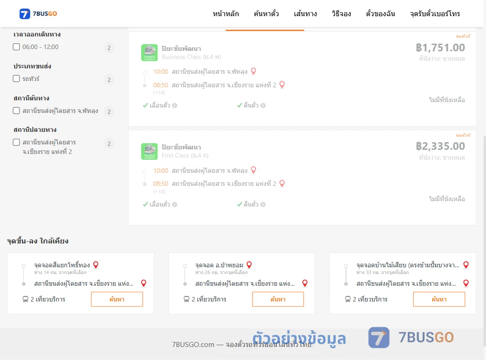This screenshot has width=486, height=360.
Task: Click the ฿2,335.00 price
Action: [440, 146]
